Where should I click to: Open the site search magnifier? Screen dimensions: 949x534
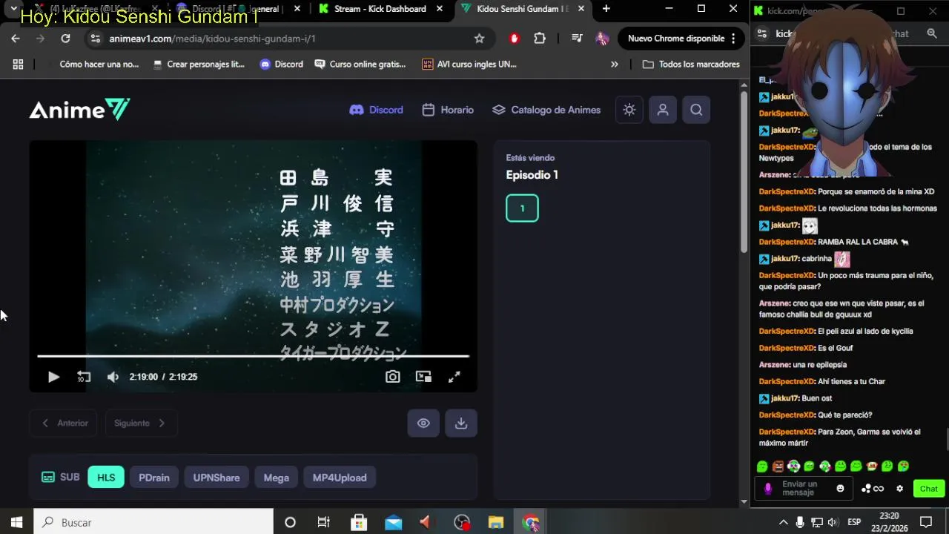(x=696, y=110)
